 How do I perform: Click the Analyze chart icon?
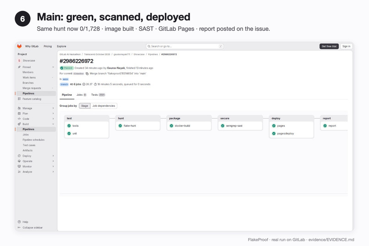(19, 172)
